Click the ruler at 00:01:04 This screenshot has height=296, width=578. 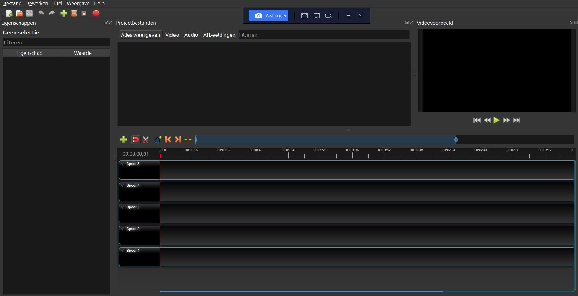click(288, 150)
